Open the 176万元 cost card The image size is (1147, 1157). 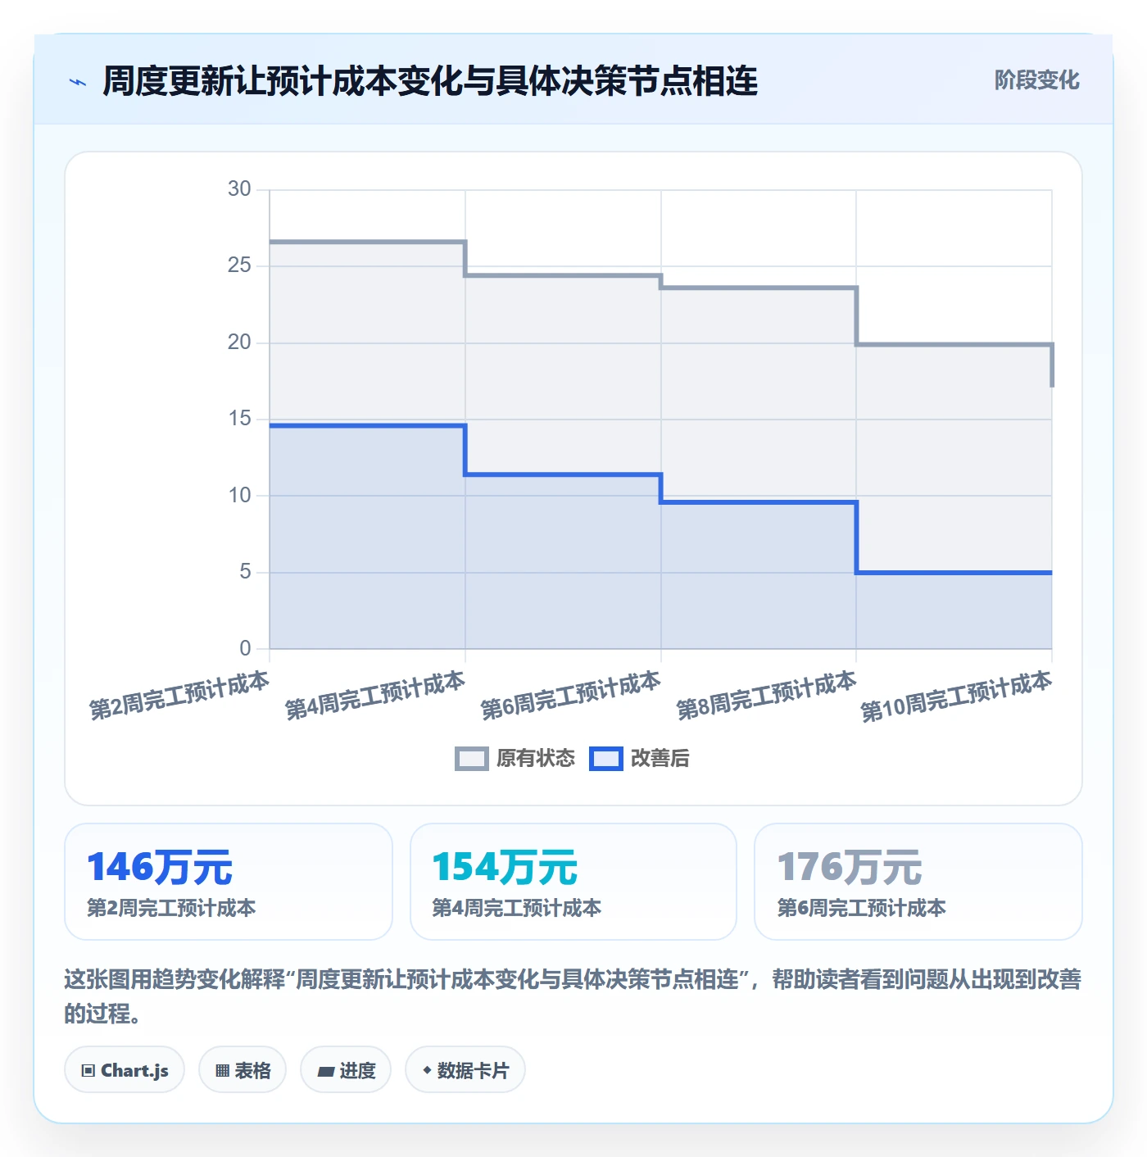click(x=918, y=882)
